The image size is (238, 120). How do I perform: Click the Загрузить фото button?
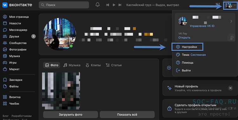click(x=70, y=115)
